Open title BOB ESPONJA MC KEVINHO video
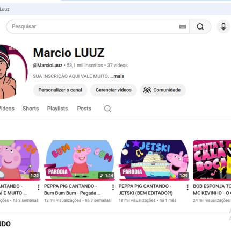This screenshot has width=231, height=231. pyautogui.click(x=212, y=190)
